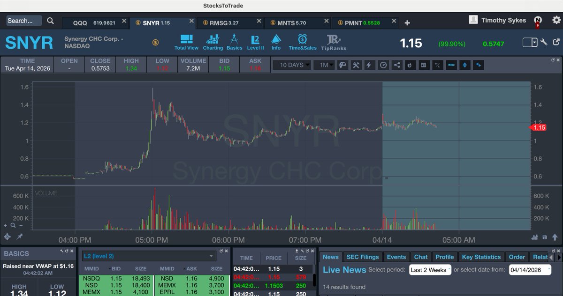Click the Search input field
The height and width of the screenshot is (296, 563).
point(24,21)
